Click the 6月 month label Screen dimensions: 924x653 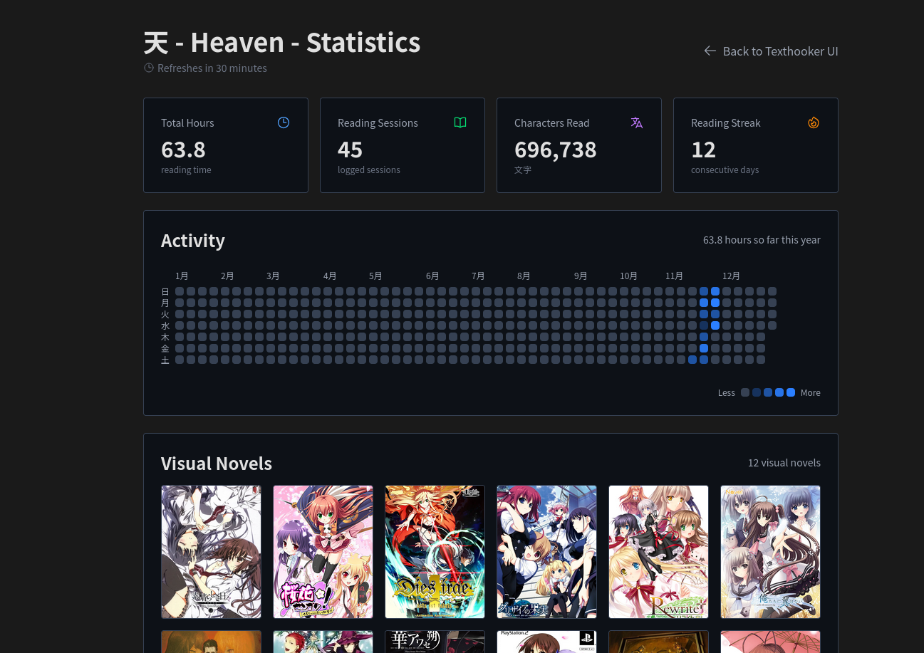[x=432, y=276]
